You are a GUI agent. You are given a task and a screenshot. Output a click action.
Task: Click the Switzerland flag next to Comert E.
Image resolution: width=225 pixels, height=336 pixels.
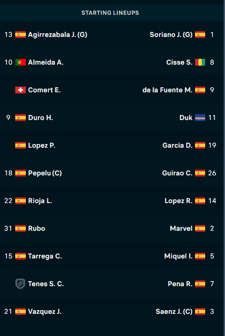click(x=20, y=90)
